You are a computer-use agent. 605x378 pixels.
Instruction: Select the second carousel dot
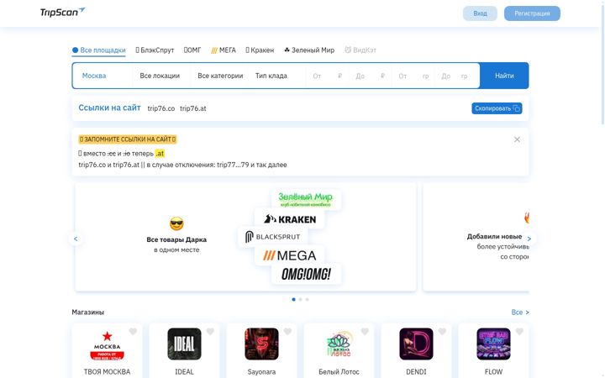(301, 299)
